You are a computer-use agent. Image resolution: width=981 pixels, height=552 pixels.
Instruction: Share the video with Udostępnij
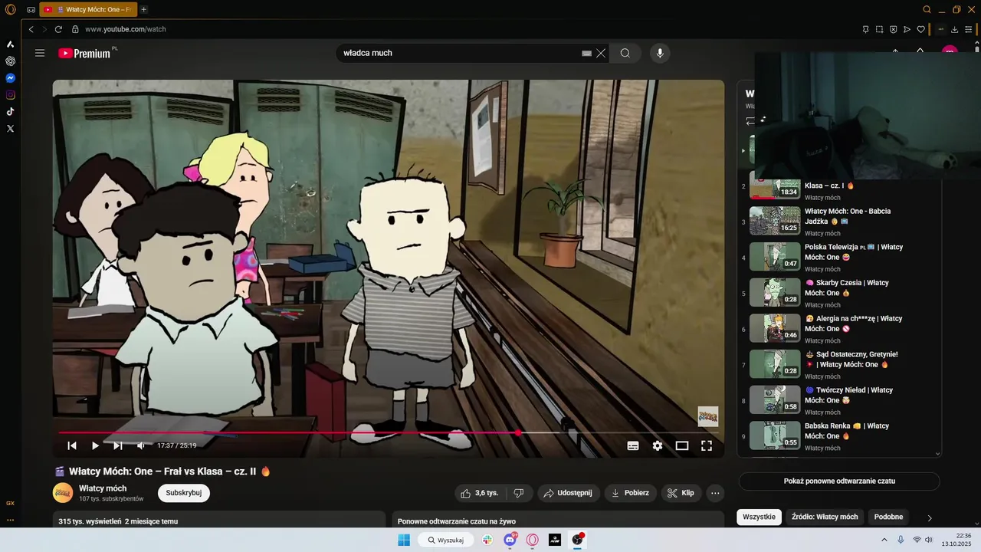(x=568, y=493)
